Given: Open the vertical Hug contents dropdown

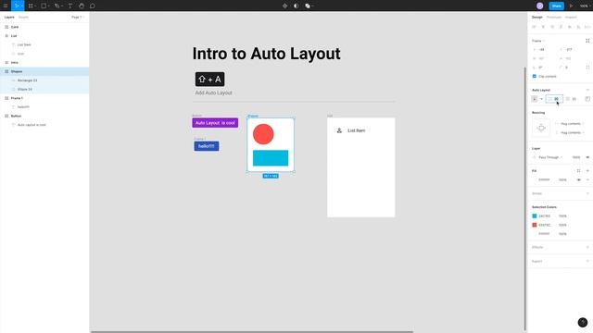Looking at the screenshot, I should coord(571,132).
